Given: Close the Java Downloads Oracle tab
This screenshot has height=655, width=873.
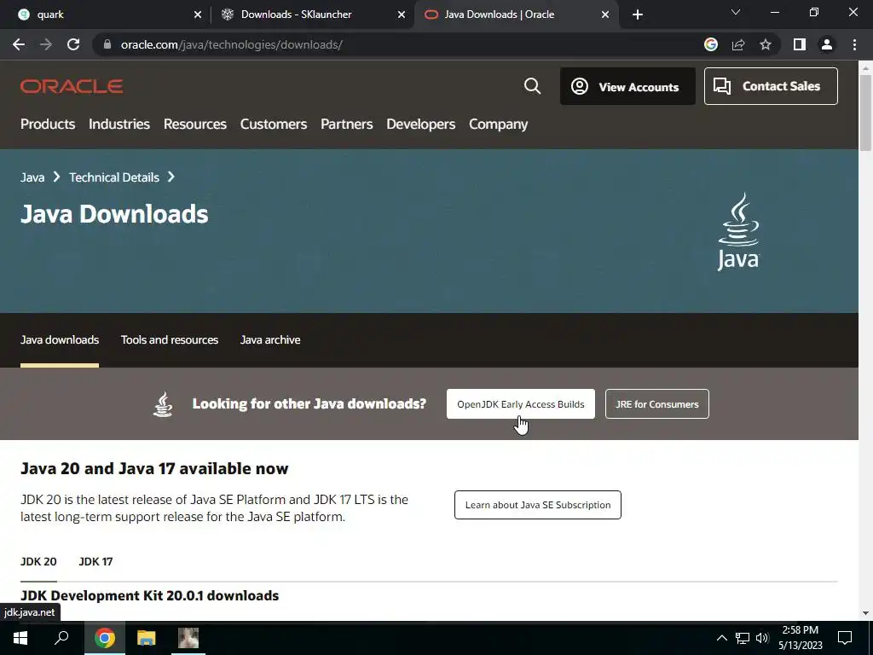Looking at the screenshot, I should tap(605, 14).
